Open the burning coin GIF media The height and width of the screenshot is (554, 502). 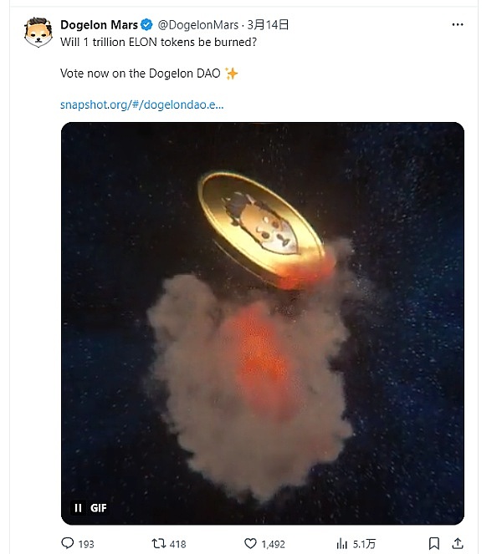[262, 318]
